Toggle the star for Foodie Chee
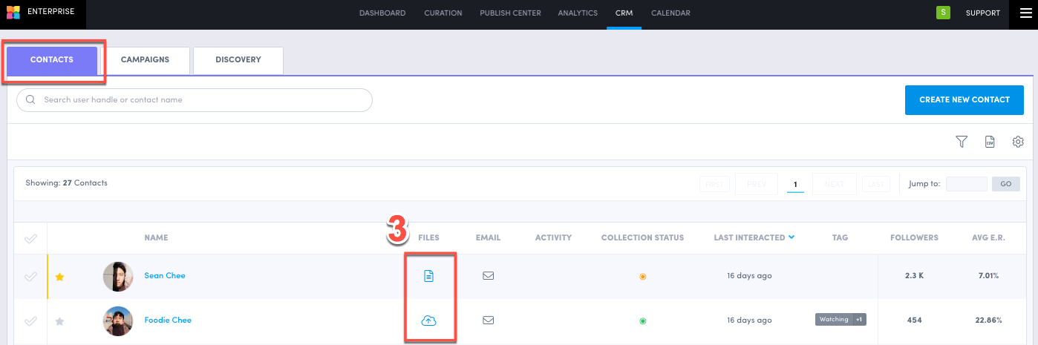The image size is (1038, 345). [x=60, y=321]
